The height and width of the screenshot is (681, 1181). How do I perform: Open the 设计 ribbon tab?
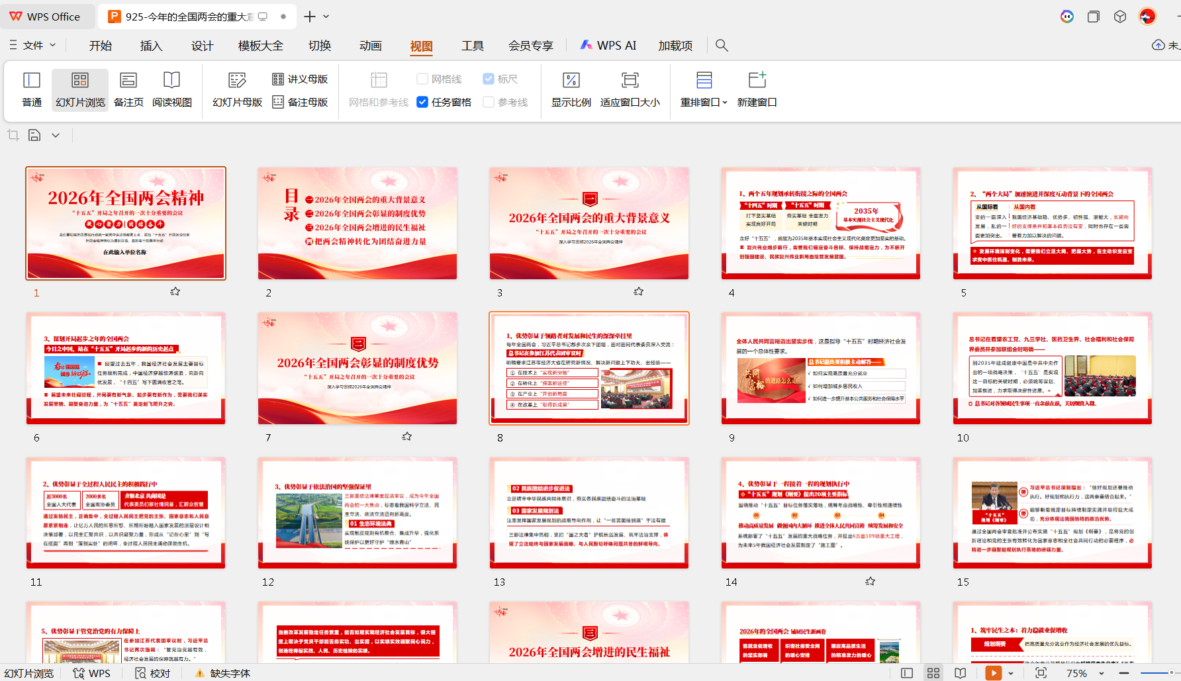pyautogui.click(x=202, y=45)
